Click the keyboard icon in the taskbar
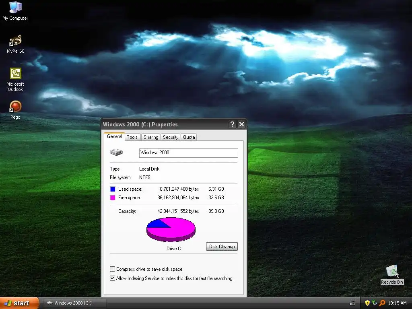The image size is (412, 309). pos(352,303)
